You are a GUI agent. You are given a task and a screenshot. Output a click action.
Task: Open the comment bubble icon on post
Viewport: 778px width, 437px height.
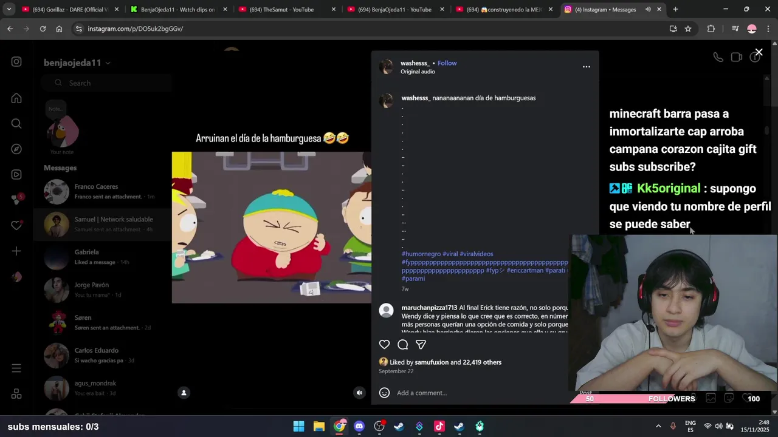402,345
